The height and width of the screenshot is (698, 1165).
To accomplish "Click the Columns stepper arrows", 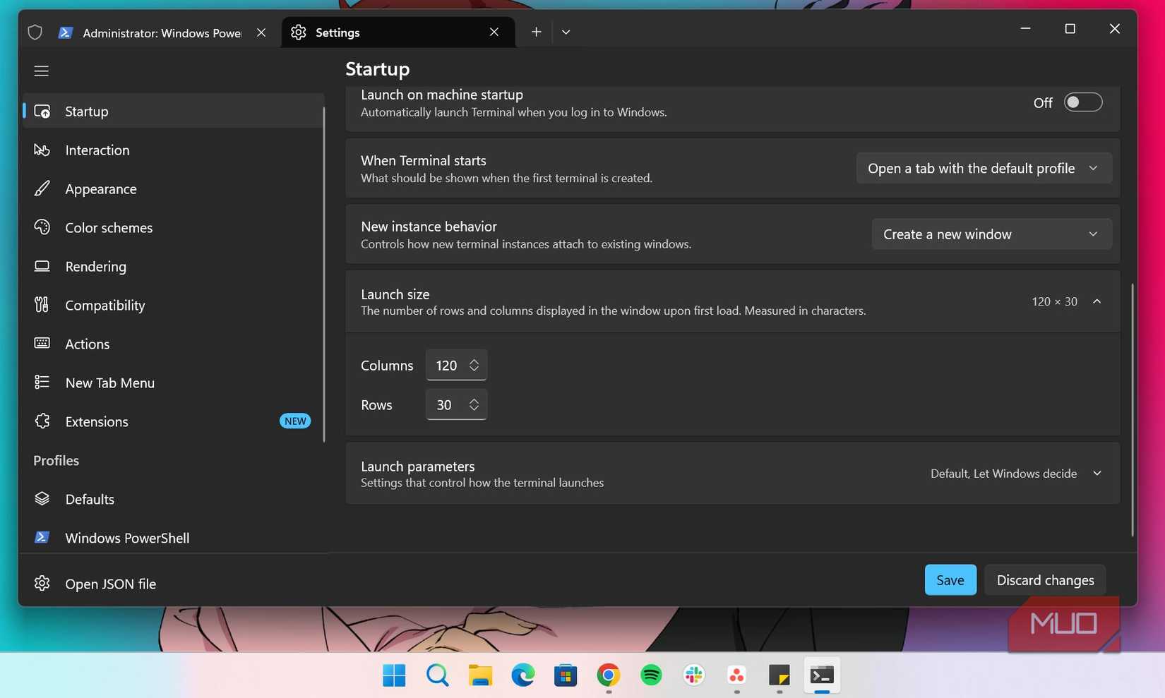I will (x=474, y=365).
